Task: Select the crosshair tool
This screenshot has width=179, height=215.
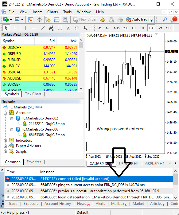Action: coord(15,28)
